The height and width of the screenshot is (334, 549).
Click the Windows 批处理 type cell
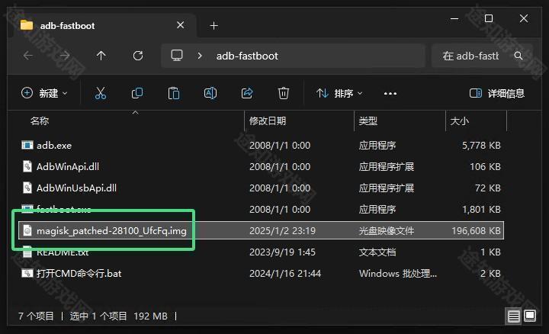tap(398, 274)
